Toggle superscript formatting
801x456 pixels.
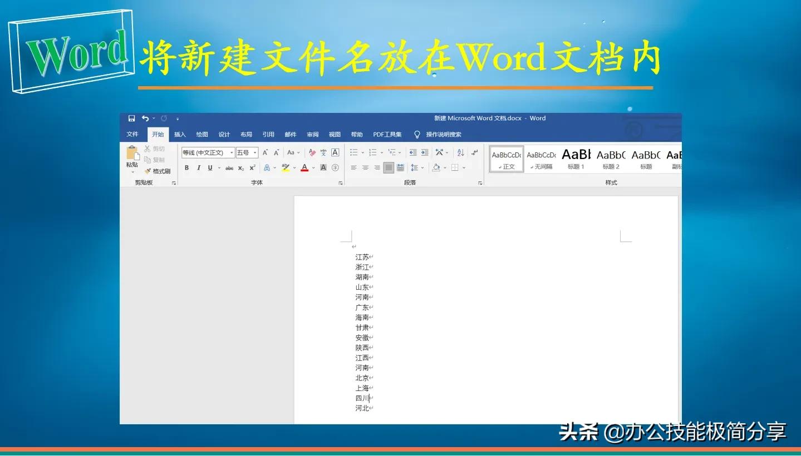[252, 168]
